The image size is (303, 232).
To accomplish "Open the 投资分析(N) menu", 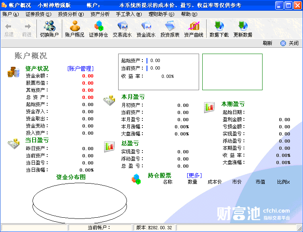I will point(71,14).
